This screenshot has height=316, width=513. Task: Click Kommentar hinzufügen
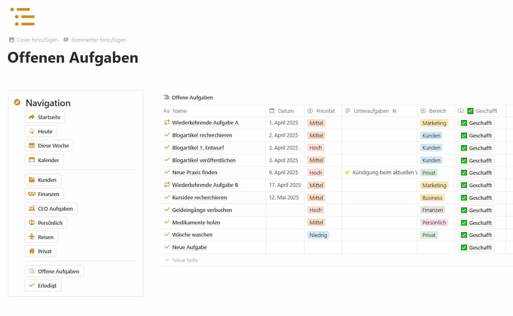pos(95,40)
